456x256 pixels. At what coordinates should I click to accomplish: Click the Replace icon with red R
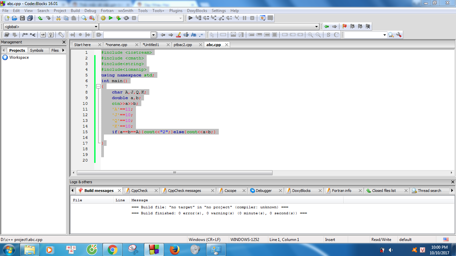tap(92, 18)
